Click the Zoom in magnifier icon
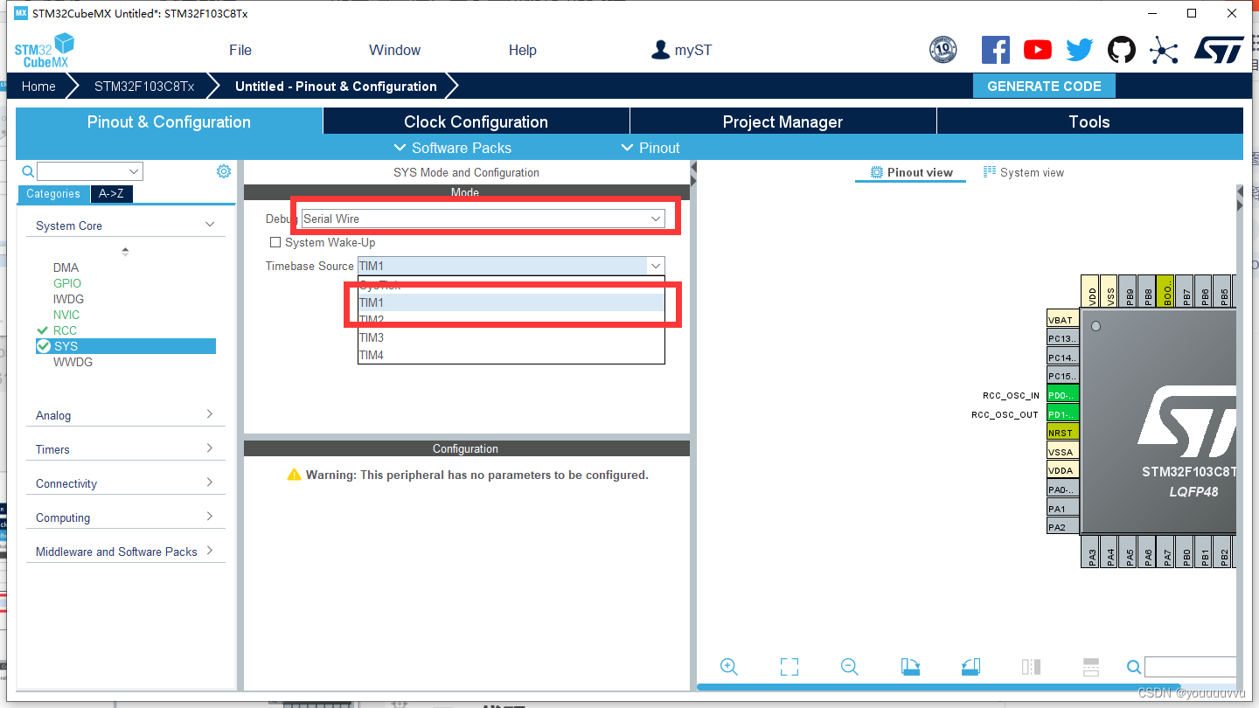This screenshot has height=708, width=1259. click(728, 667)
